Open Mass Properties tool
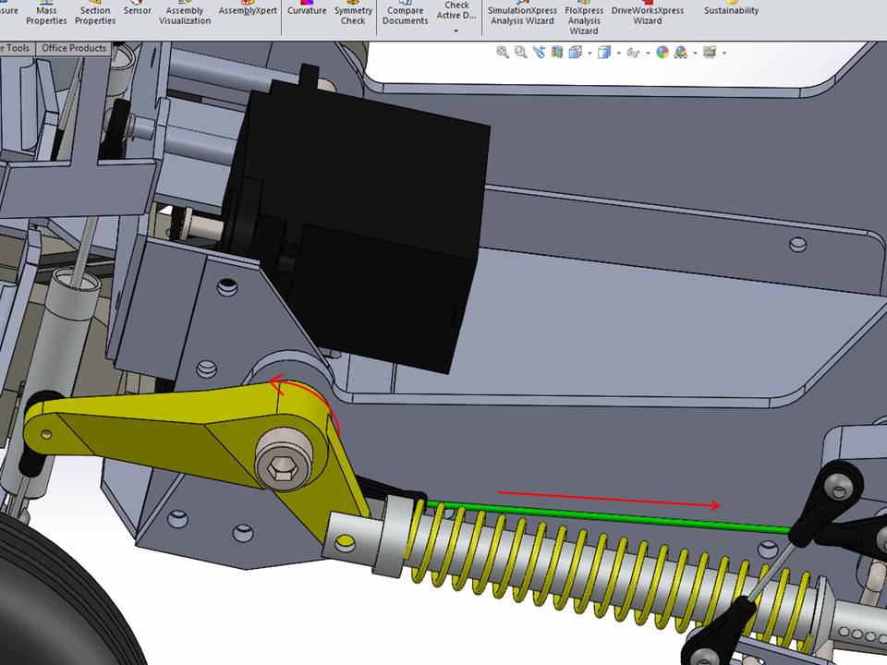 [x=46, y=14]
